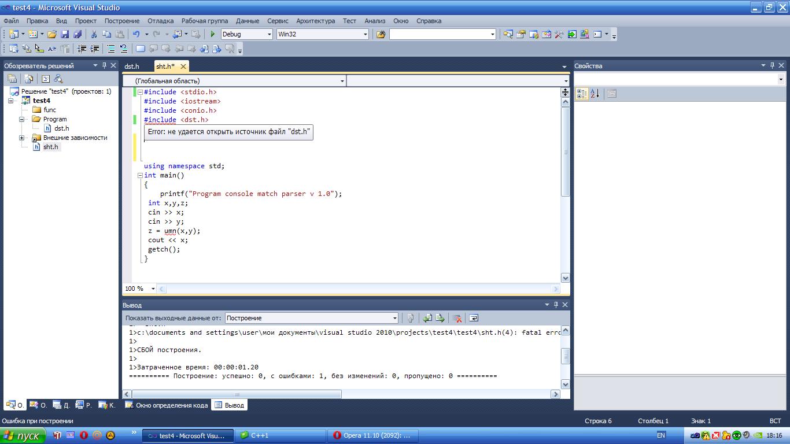Switch to the dst.h editor tab
The width and height of the screenshot is (790, 444).
click(132, 66)
